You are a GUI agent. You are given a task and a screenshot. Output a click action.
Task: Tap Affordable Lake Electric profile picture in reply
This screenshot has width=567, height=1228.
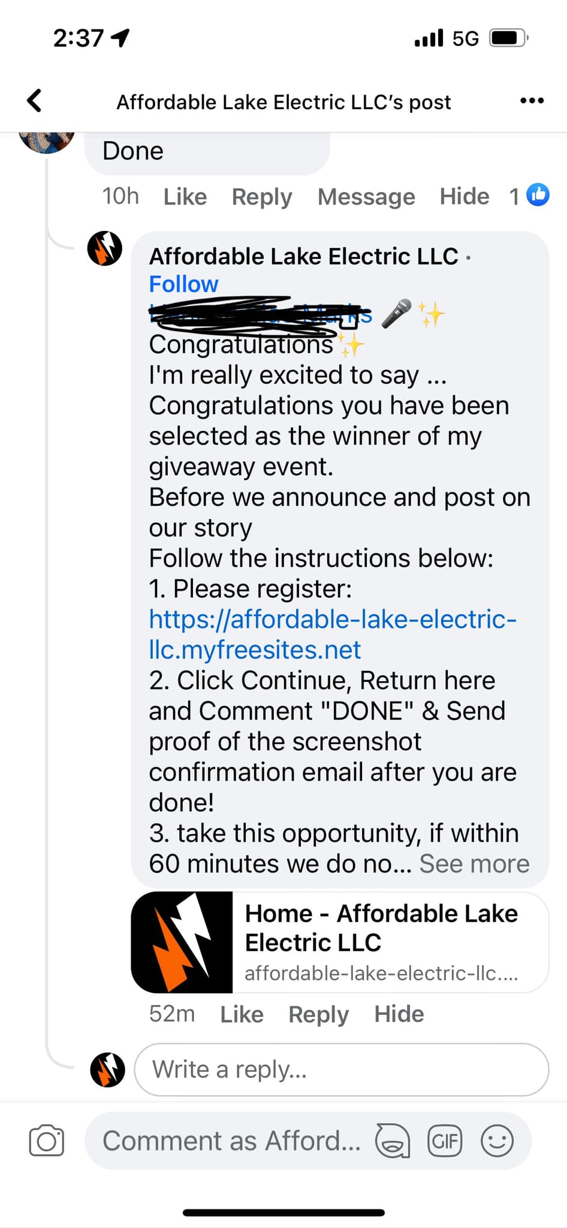coord(105,249)
